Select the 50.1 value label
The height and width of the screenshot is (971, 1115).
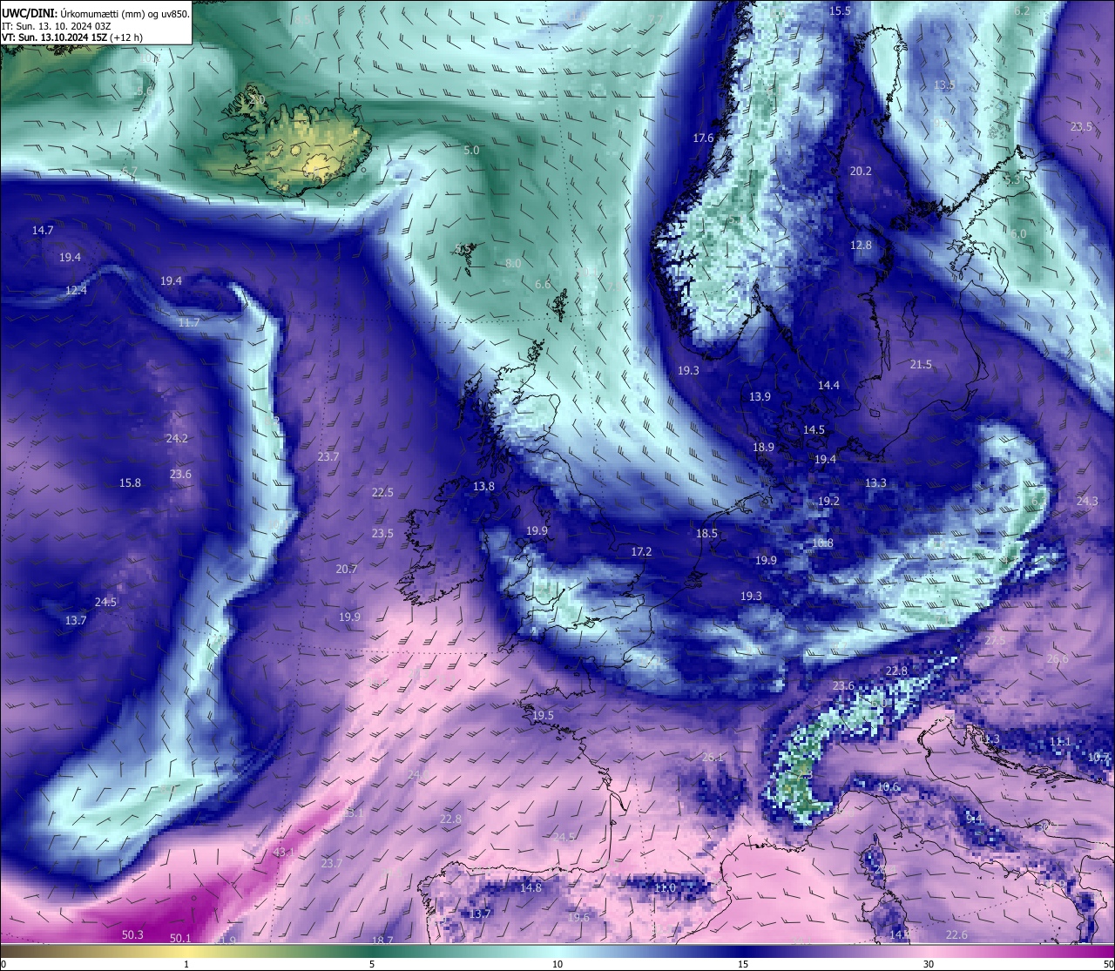(180, 939)
